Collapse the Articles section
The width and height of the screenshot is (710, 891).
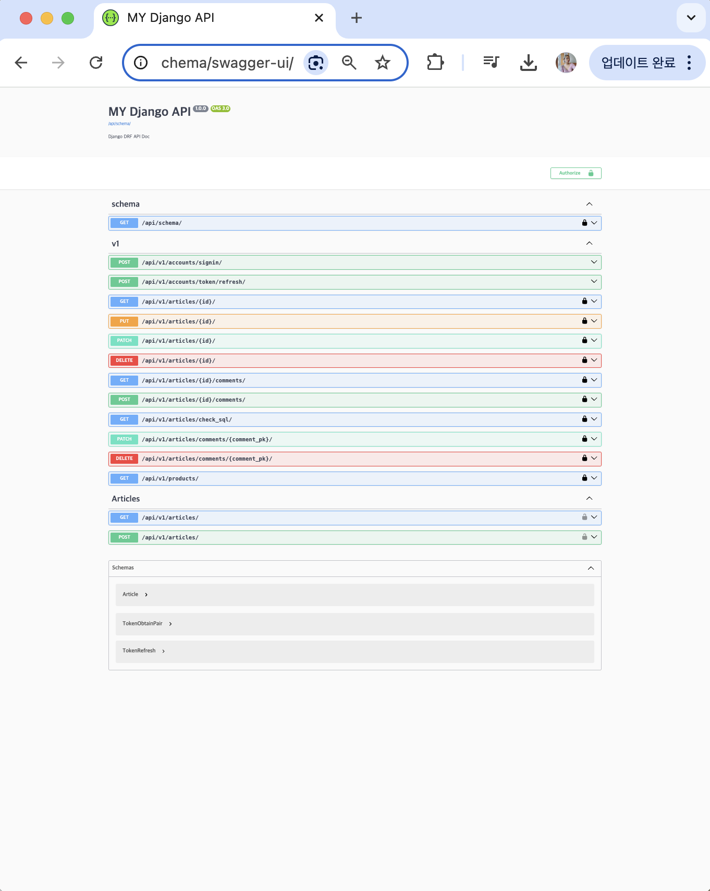pyautogui.click(x=589, y=499)
